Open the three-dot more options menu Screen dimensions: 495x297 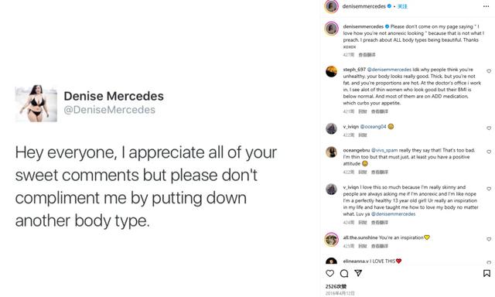[486, 6]
